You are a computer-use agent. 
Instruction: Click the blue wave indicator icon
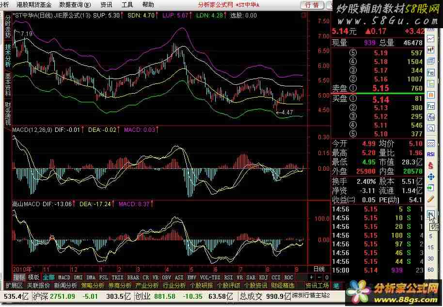[430, 144]
